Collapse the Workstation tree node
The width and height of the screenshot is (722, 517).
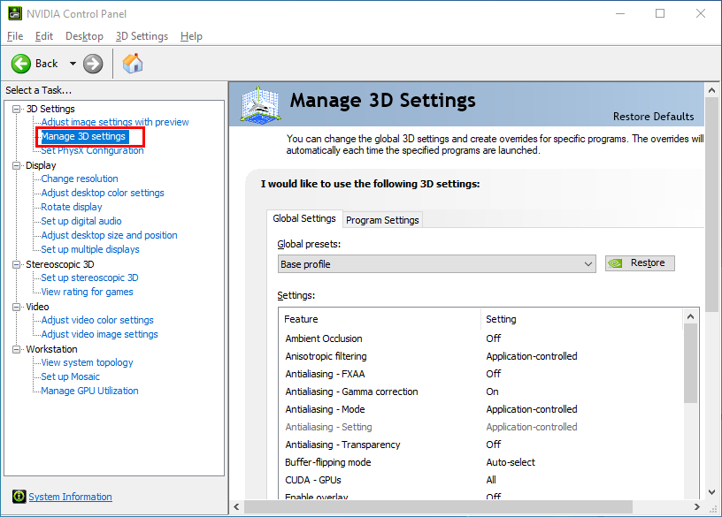[x=17, y=350]
